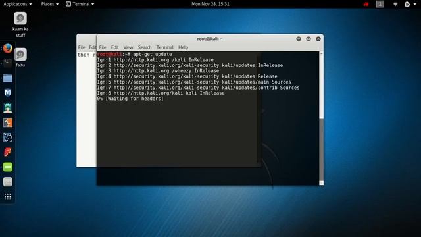
Task: Open the green notes dock icon
Action: pyautogui.click(x=7, y=167)
